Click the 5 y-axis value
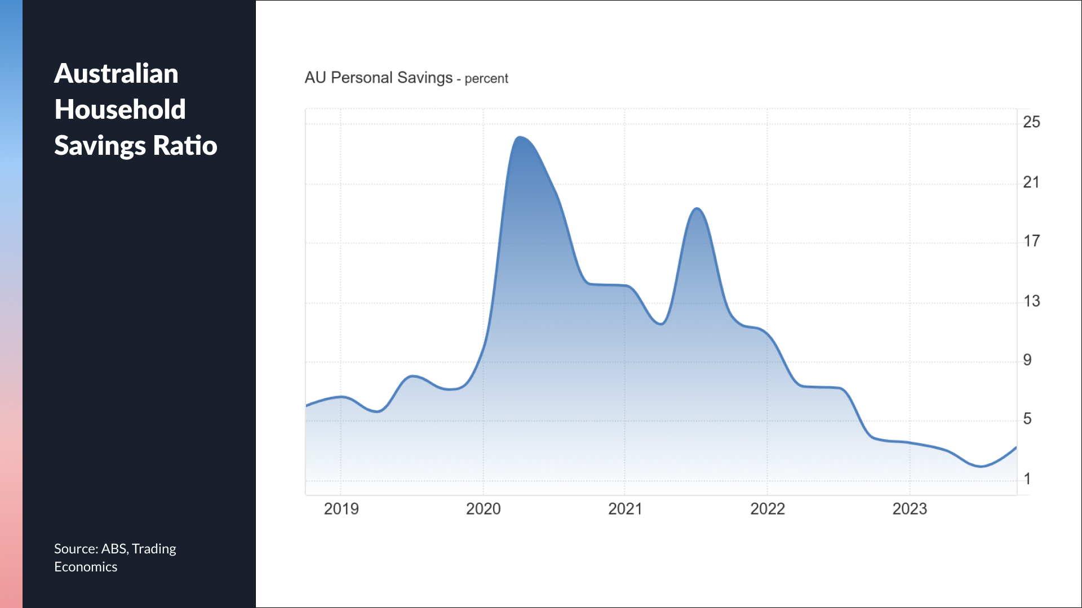Image resolution: width=1082 pixels, height=608 pixels. (1027, 419)
